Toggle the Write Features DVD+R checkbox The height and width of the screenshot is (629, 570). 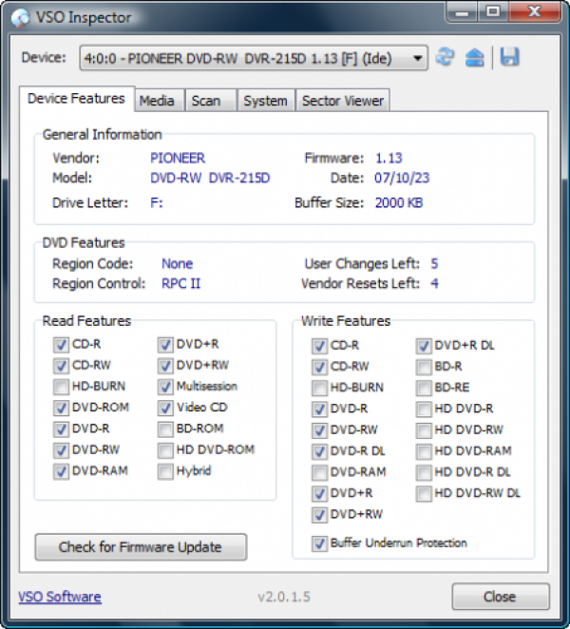319,494
